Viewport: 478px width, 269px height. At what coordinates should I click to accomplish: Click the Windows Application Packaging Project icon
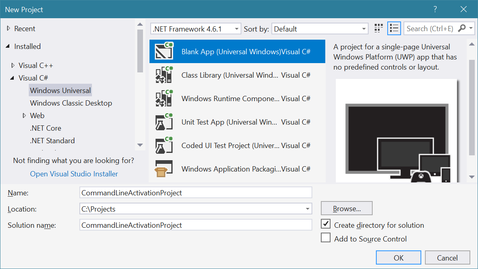tap(164, 169)
